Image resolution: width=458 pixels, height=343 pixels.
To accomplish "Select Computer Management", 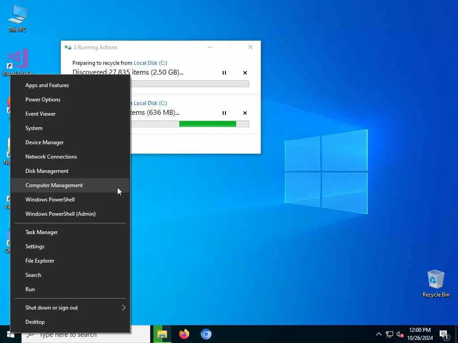I will 70,185.
